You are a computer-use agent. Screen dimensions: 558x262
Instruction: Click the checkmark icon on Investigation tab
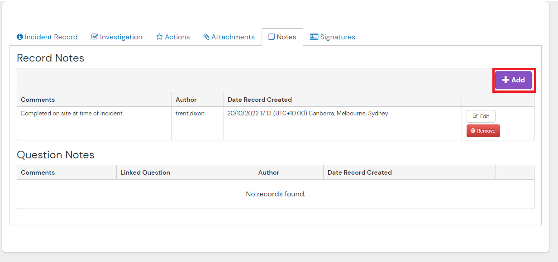pyautogui.click(x=95, y=37)
